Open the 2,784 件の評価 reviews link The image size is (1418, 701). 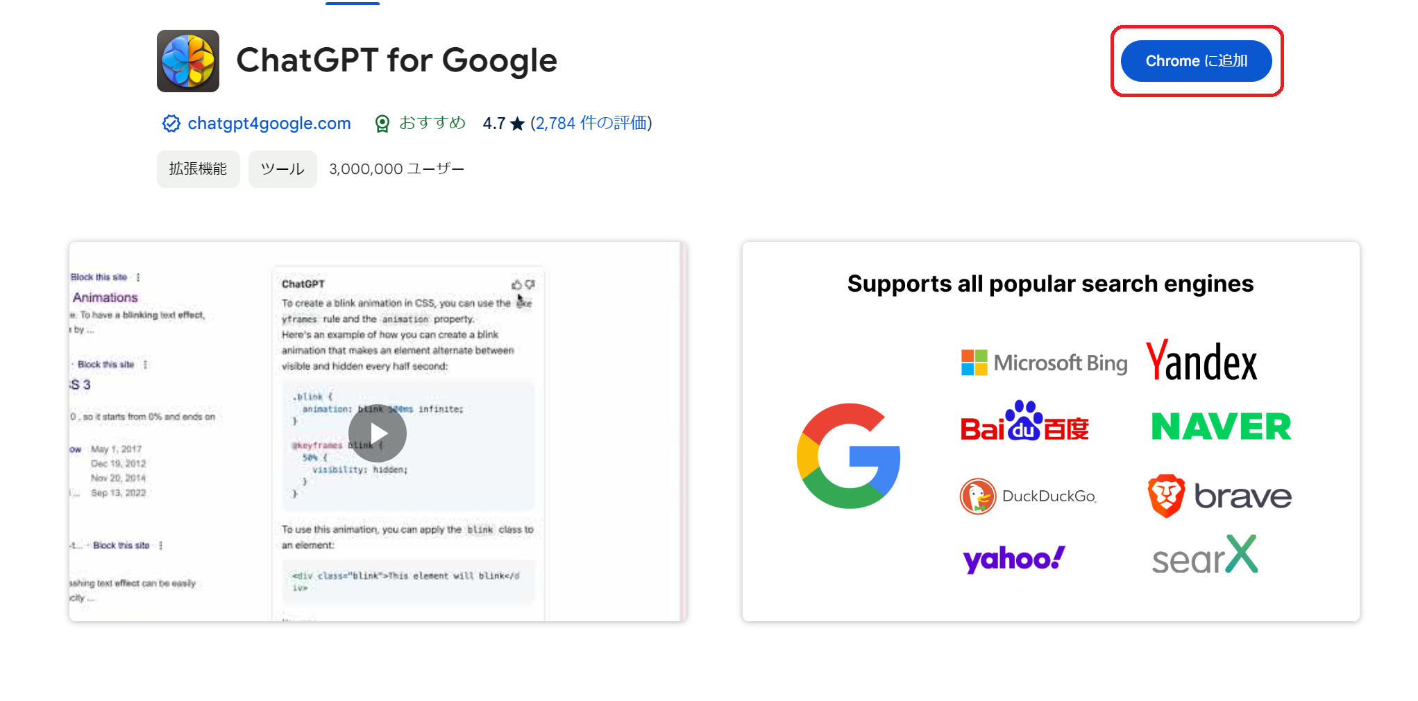[x=591, y=123]
